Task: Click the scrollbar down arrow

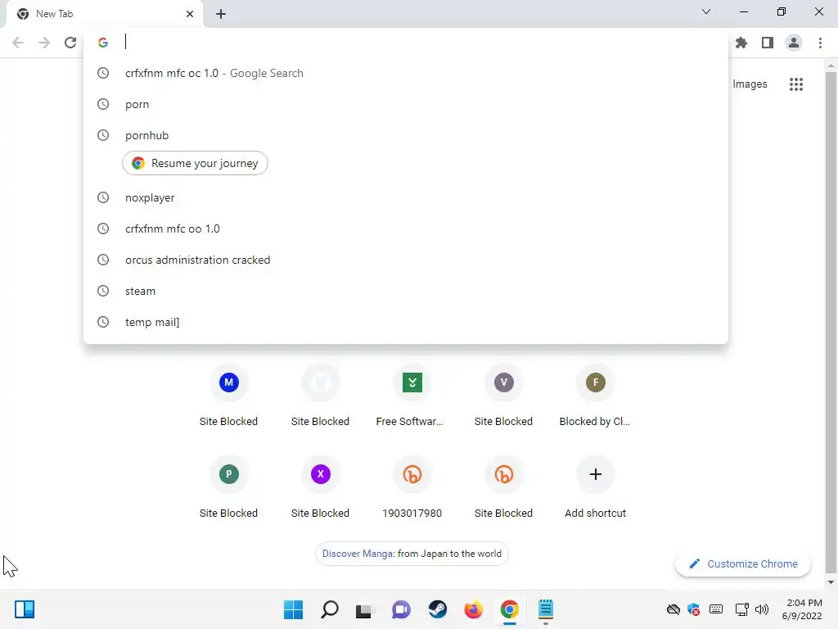Action: [x=831, y=582]
